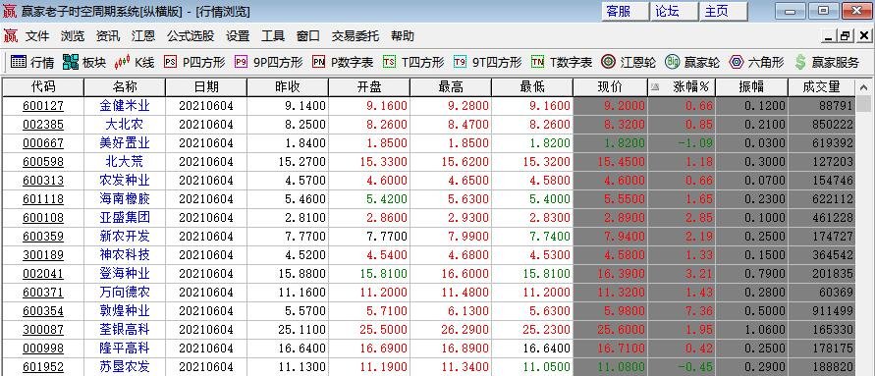
Task: Click the red 赢 logo in menu bar
Action: 11,36
